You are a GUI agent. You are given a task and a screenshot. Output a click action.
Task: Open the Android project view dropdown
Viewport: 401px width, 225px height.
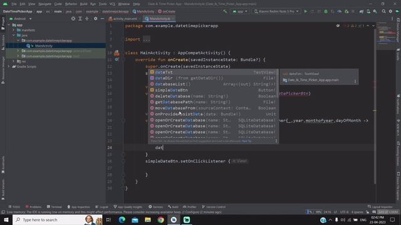tap(21, 19)
